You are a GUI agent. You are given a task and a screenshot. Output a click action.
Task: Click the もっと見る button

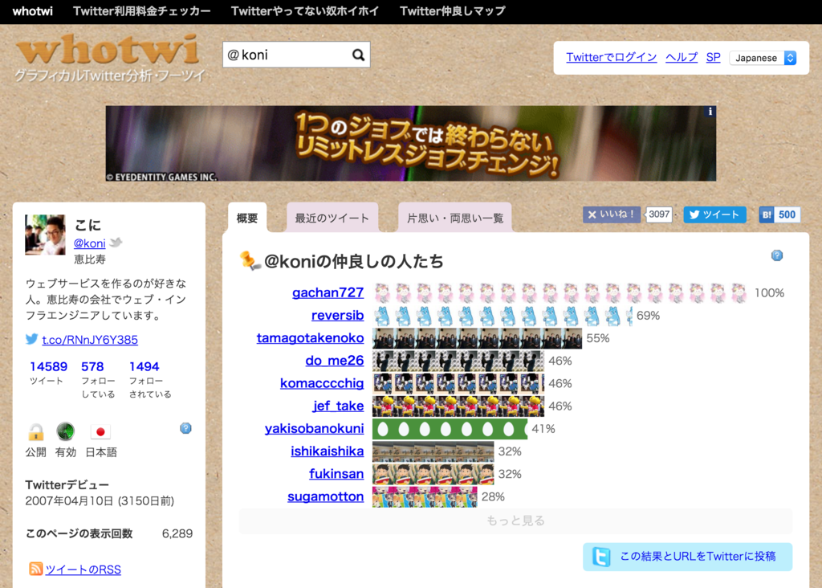point(515,521)
